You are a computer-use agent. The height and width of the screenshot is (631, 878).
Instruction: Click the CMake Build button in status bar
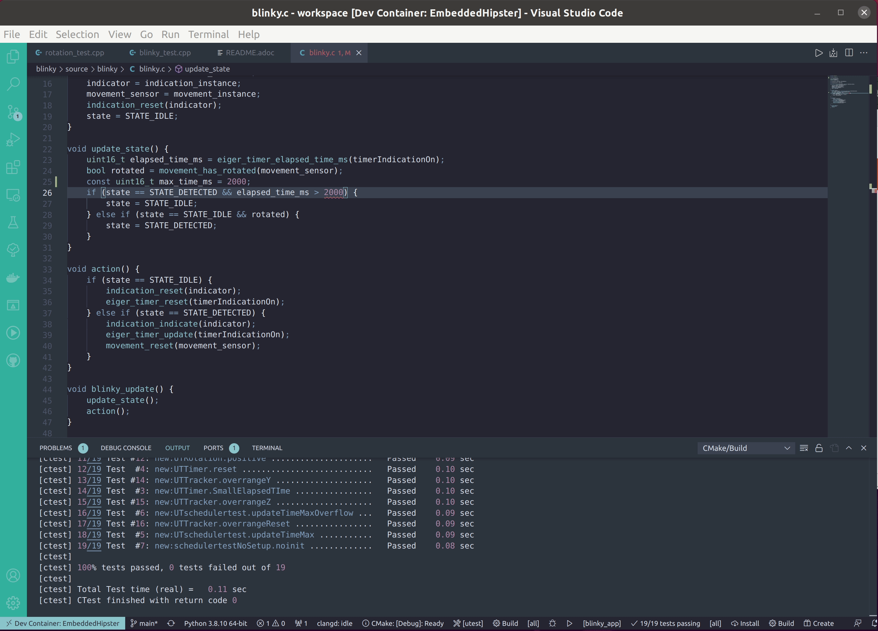(505, 623)
